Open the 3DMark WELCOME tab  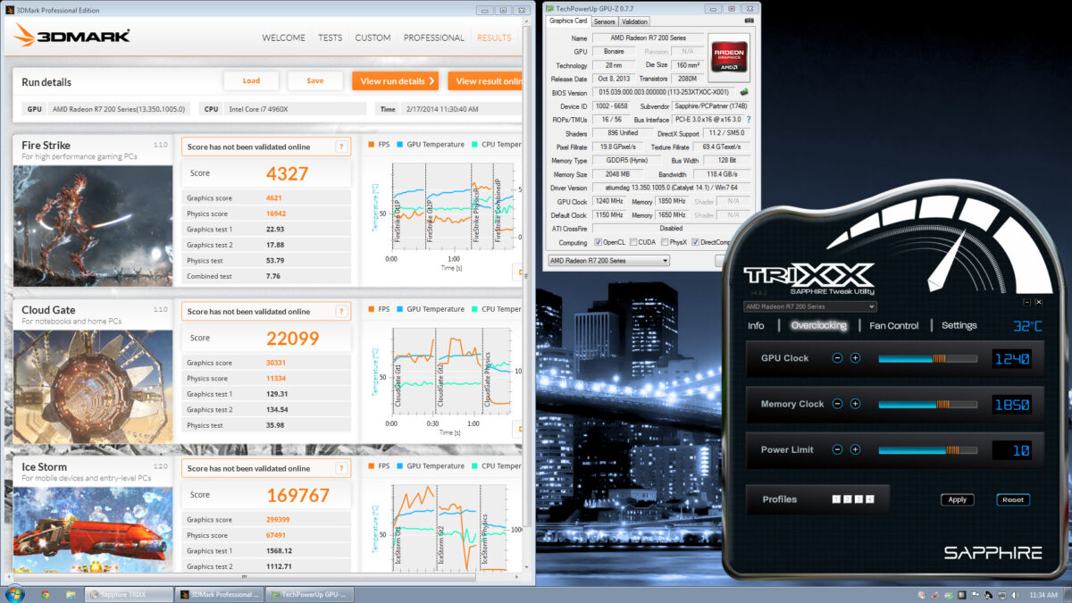click(283, 38)
